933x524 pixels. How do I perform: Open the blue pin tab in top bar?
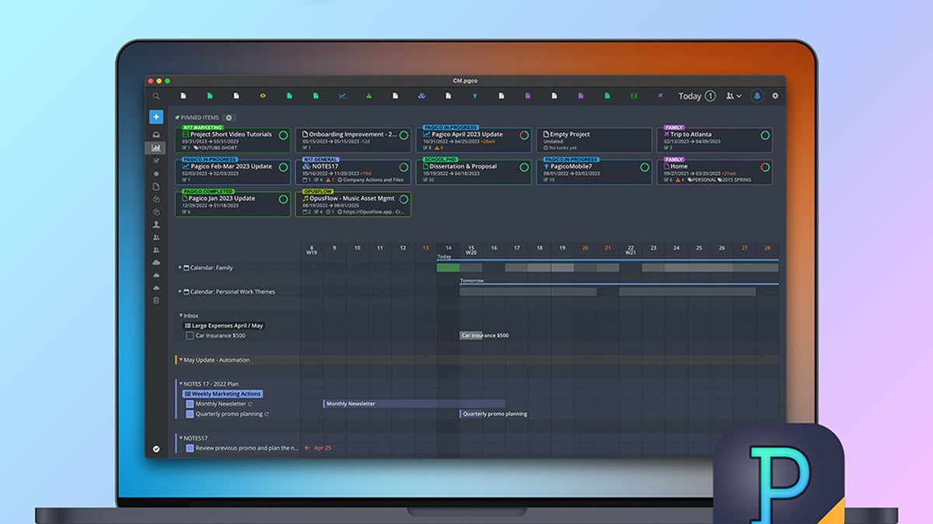pos(474,95)
